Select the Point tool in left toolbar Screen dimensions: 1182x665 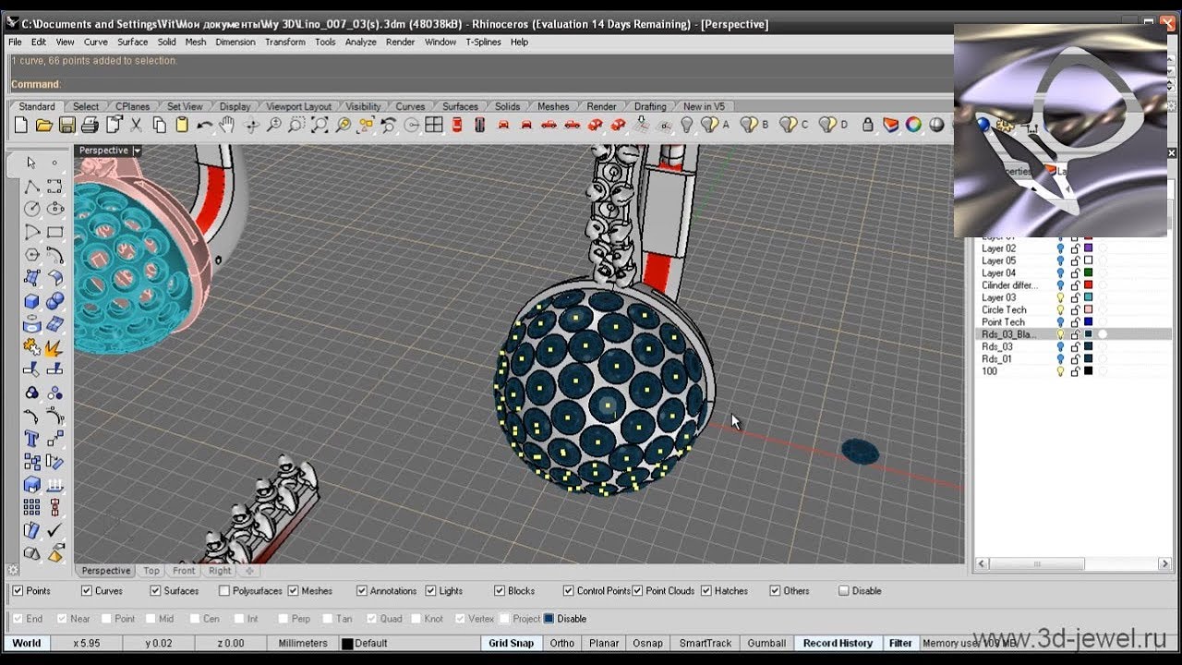coord(54,163)
